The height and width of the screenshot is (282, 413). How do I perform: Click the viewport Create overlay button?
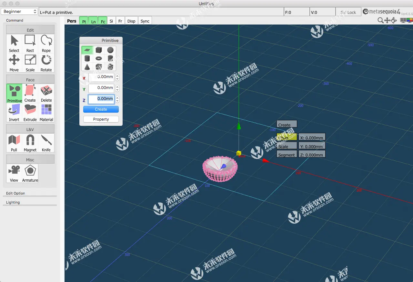pyautogui.click(x=287, y=124)
